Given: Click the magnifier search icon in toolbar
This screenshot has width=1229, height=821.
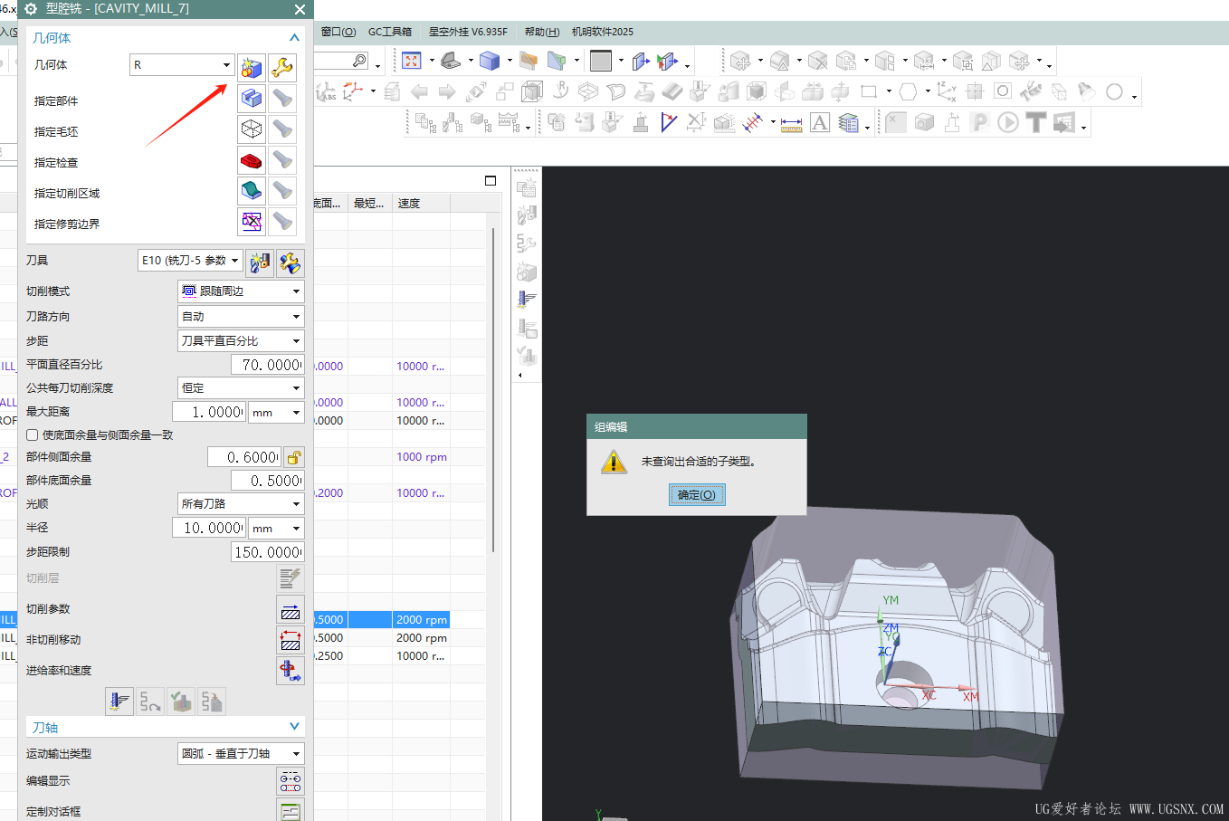Looking at the screenshot, I should coord(359,61).
